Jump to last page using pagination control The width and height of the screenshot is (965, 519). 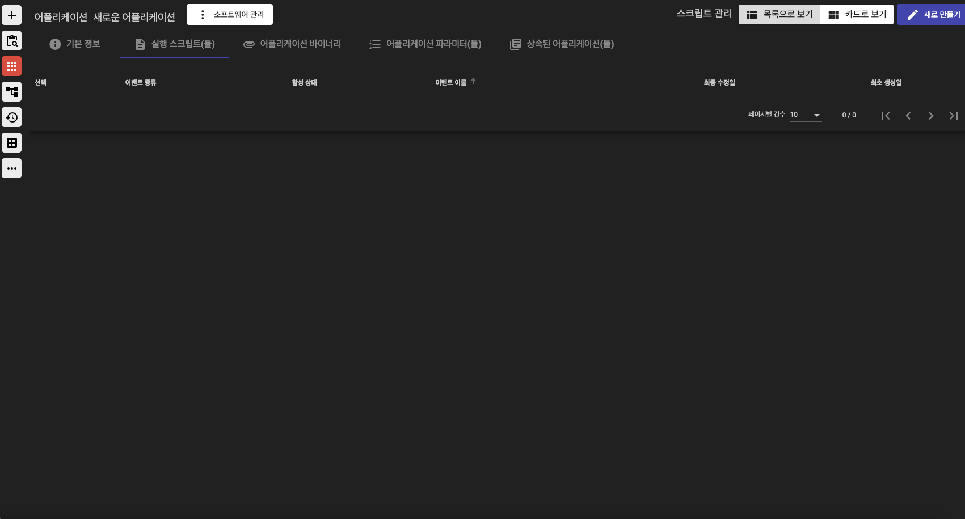point(953,115)
